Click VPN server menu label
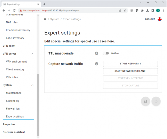The width and height of the screenshot is (167, 139). [10, 54]
